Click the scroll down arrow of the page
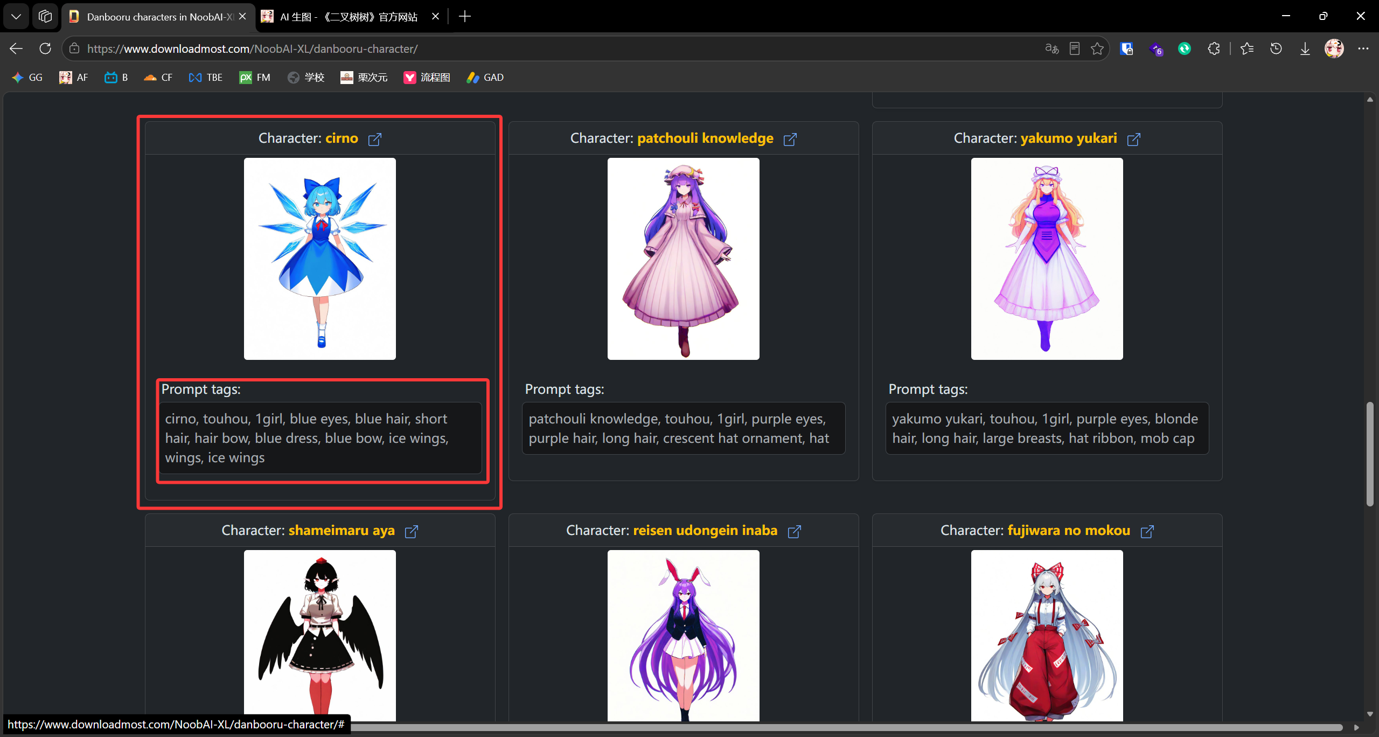The image size is (1379, 737). click(1370, 714)
